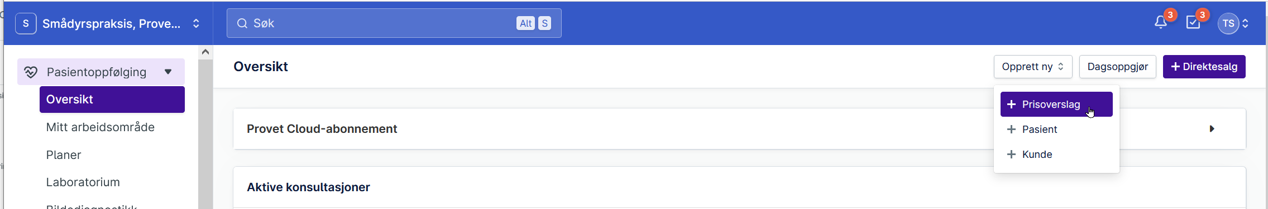Open the clinic switcher chevrons
Viewport: 1268px width, 209px height.
pyautogui.click(x=196, y=23)
